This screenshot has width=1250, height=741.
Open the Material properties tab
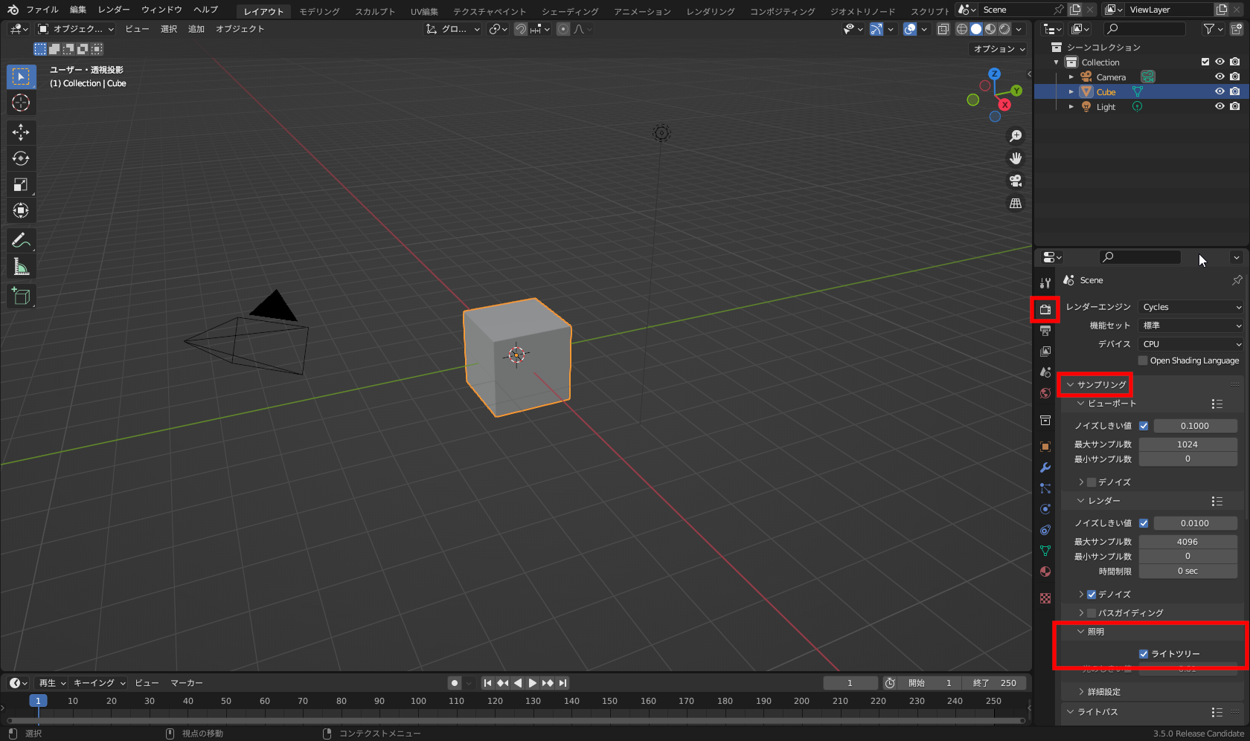pos(1045,572)
